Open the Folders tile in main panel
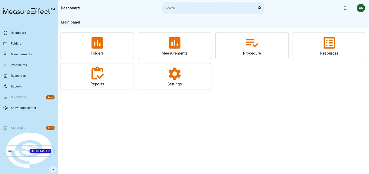Viewport: 369px width, 174px height. coord(97,46)
